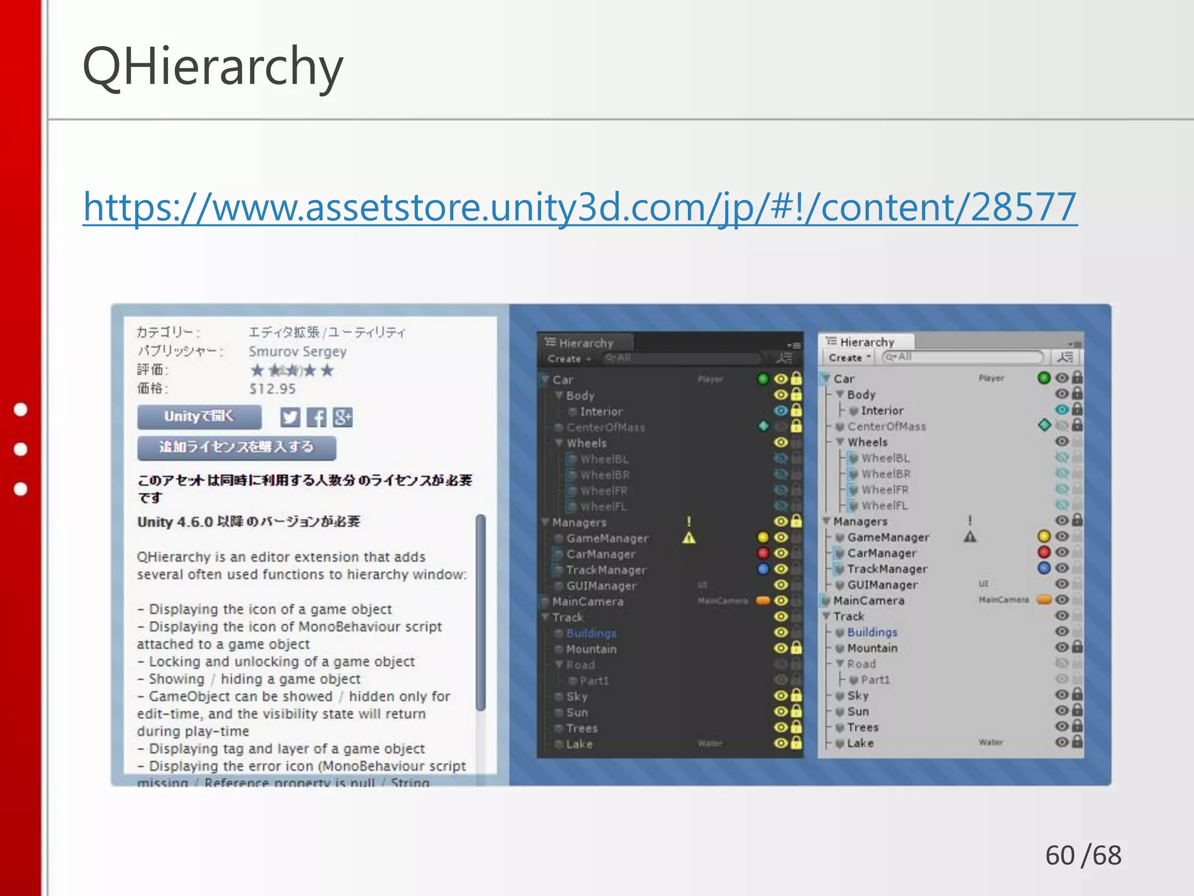The image size is (1194, 896).
Task: Click the orange camera icon on MainCamera, light panel
Action: pos(1044,599)
